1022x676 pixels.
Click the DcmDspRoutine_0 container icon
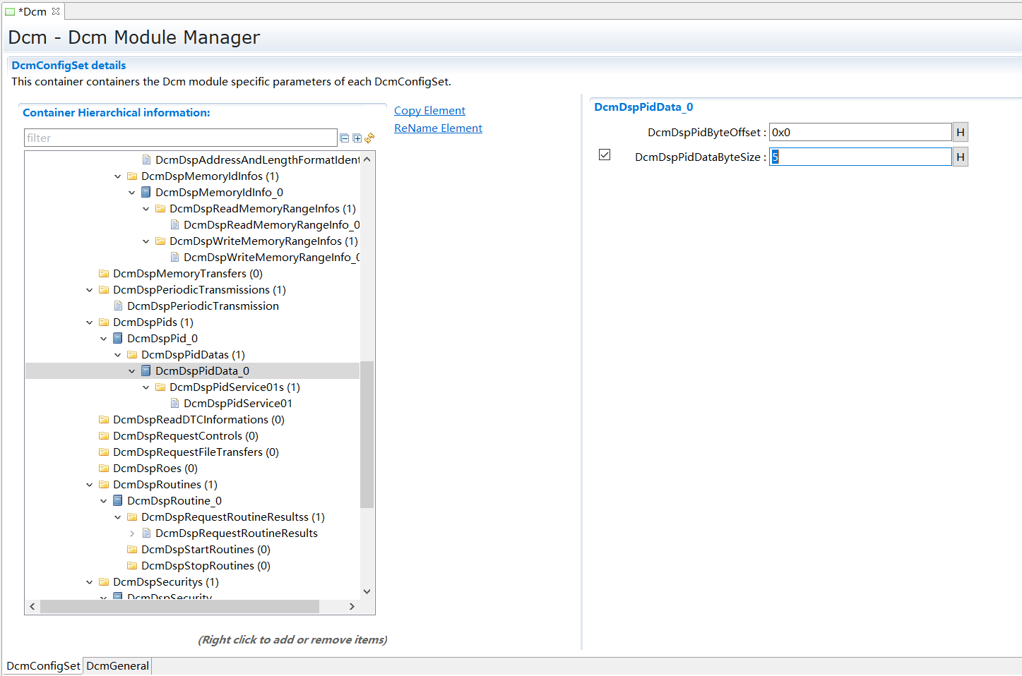[x=118, y=501]
